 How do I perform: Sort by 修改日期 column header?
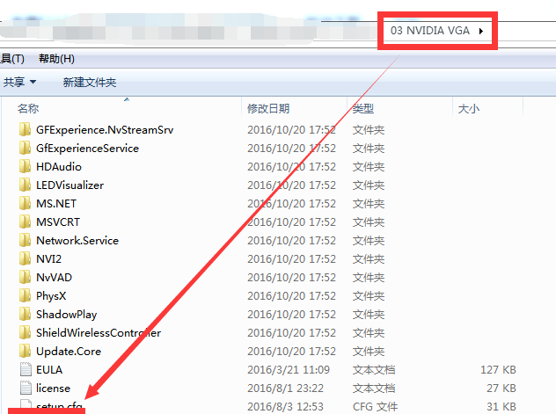coord(268,108)
